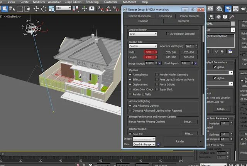Enable Render Hidden Geometry
The width and height of the screenshot is (247, 166).
click(157, 74)
